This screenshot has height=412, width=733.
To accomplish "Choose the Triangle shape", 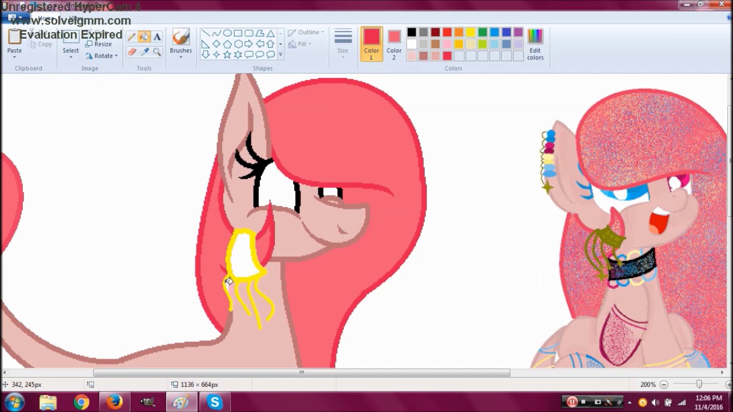I will pyautogui.click(x=270, y=33).
